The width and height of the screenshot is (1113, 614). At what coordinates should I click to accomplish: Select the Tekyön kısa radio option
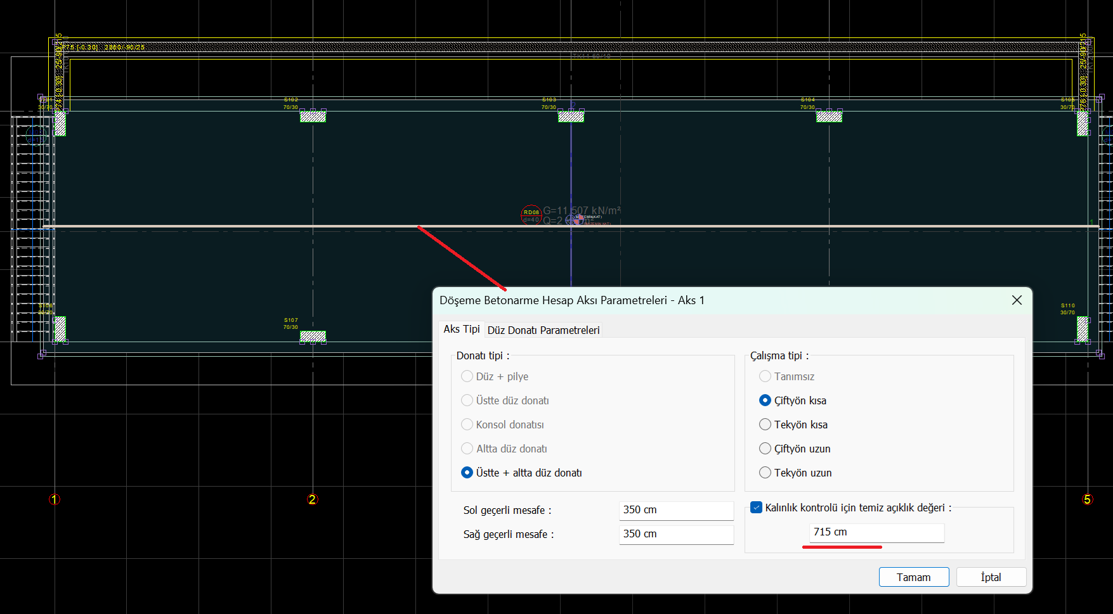pos(765,425)
